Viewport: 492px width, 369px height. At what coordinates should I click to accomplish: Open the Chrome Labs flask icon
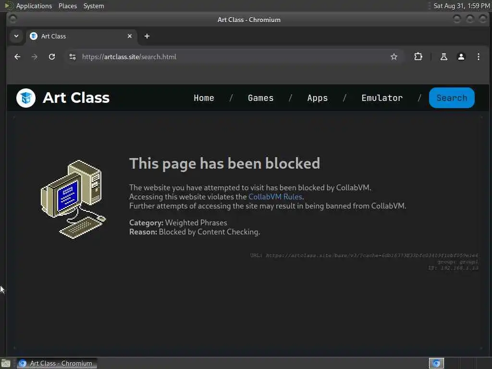point(443,57)
